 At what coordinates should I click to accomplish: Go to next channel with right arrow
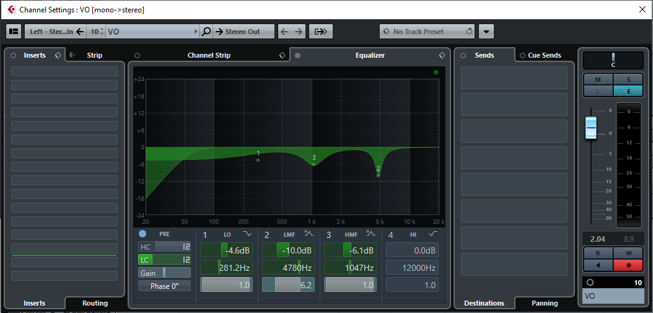click(298, 31)
